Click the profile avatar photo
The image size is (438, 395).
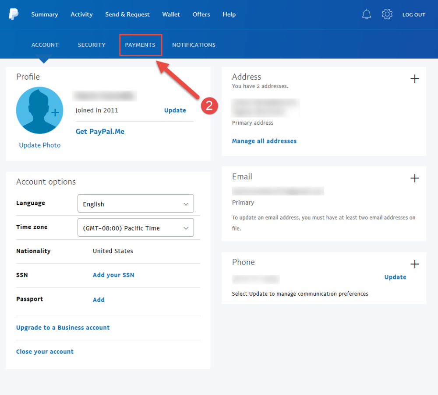(x=40, y=110)
